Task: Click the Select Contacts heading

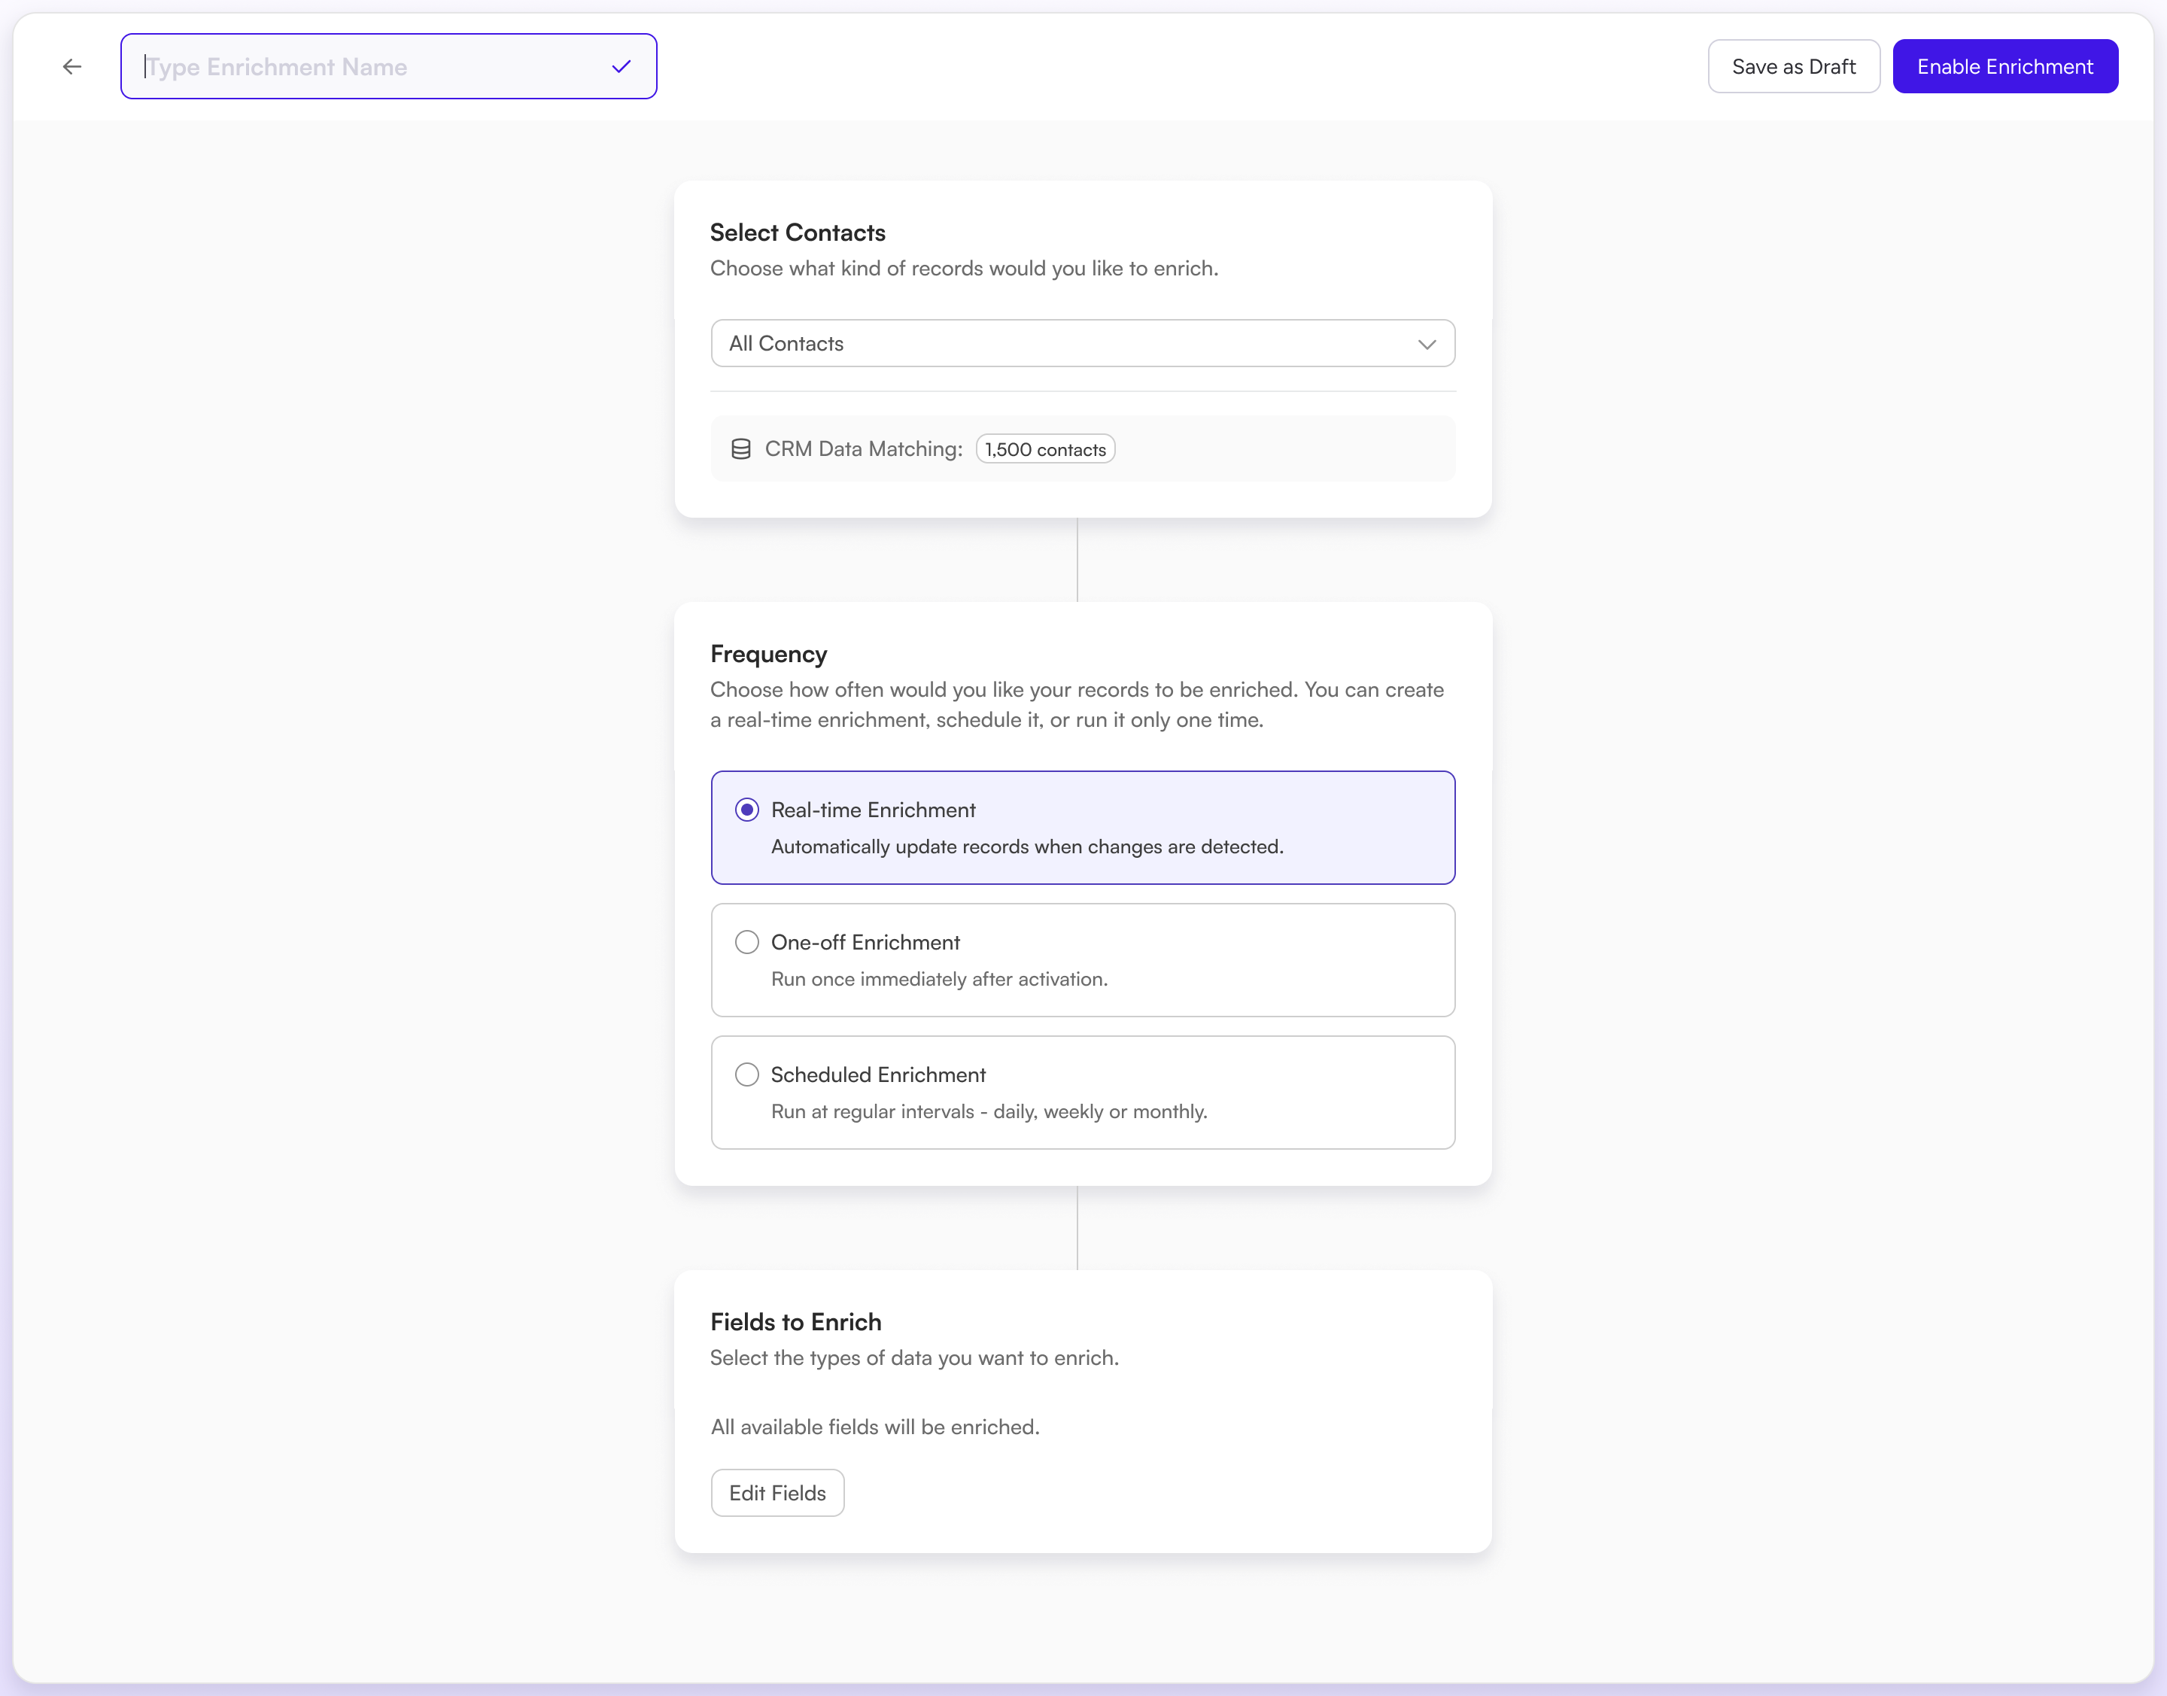Action: click(x=798, y=233)
